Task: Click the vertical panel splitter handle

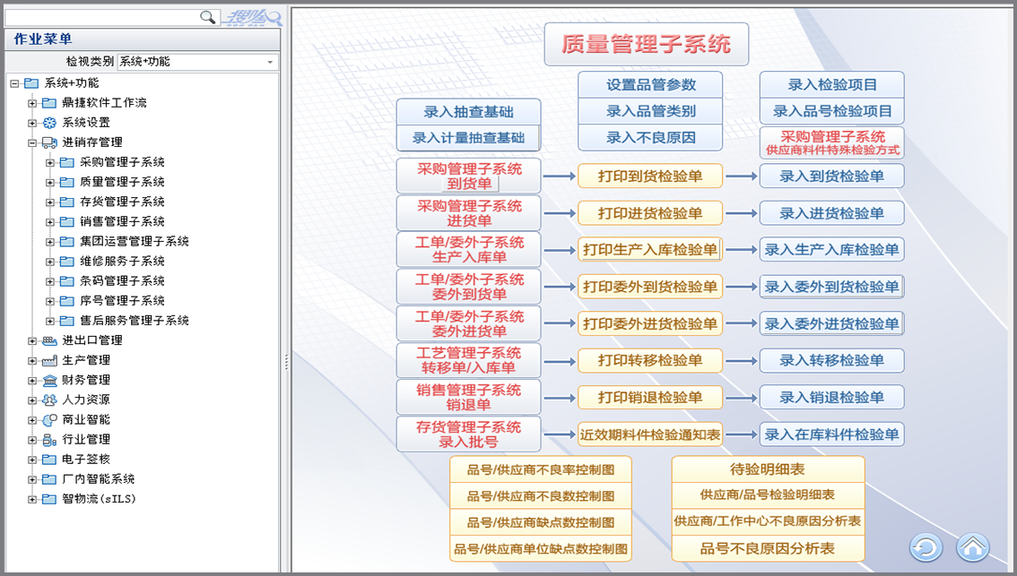Action: [x=286, y=361]
